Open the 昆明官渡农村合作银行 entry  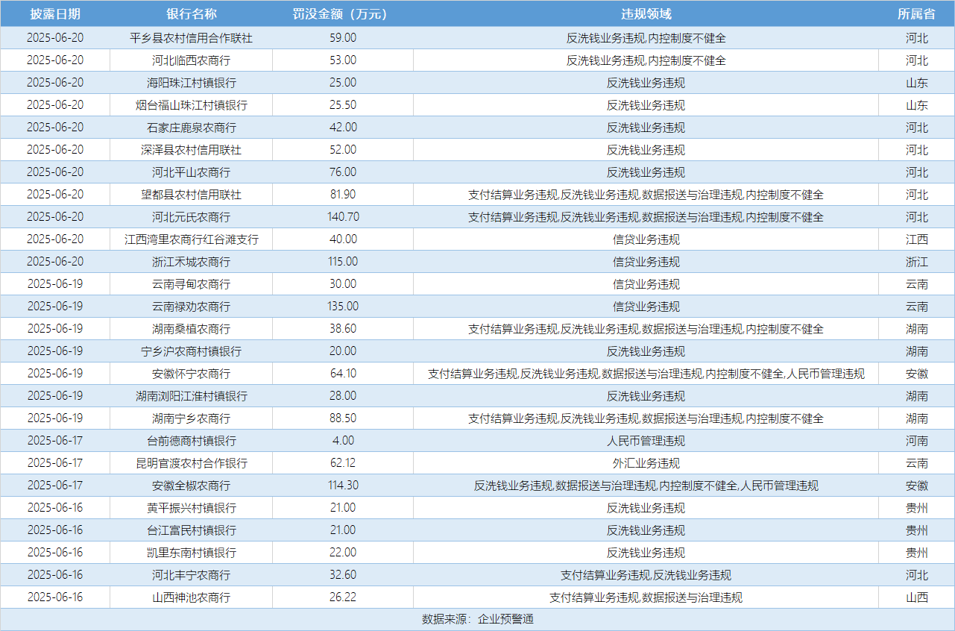point(191,463)
